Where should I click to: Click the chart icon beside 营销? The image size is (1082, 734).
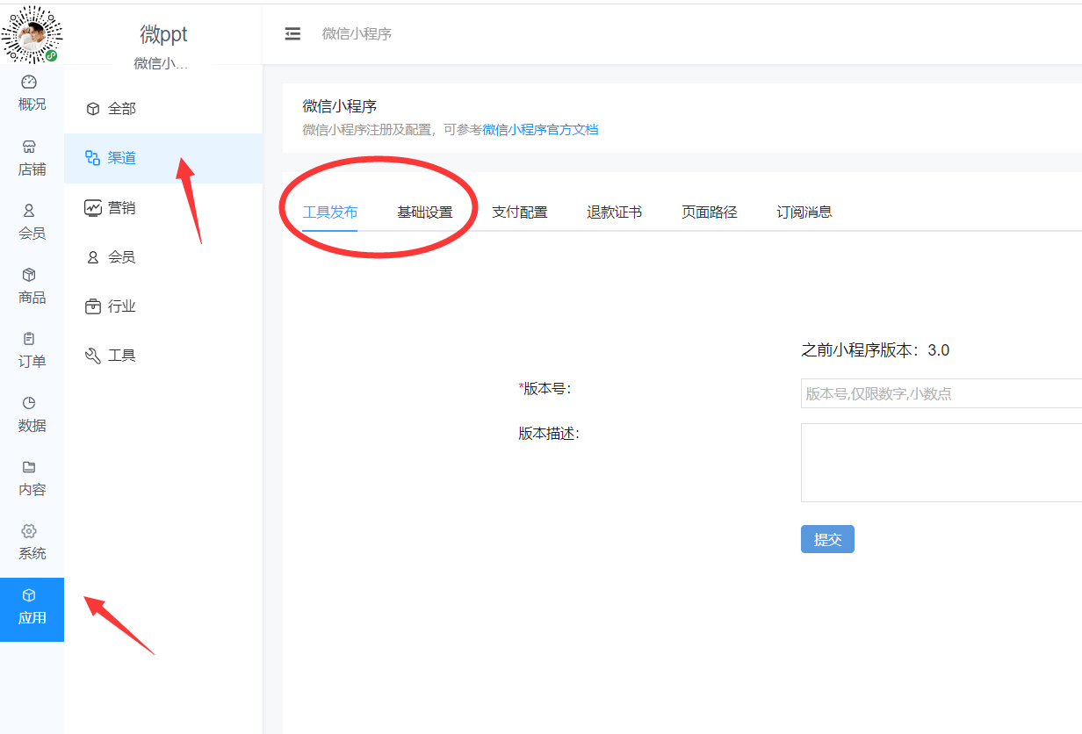click(93, 208)
